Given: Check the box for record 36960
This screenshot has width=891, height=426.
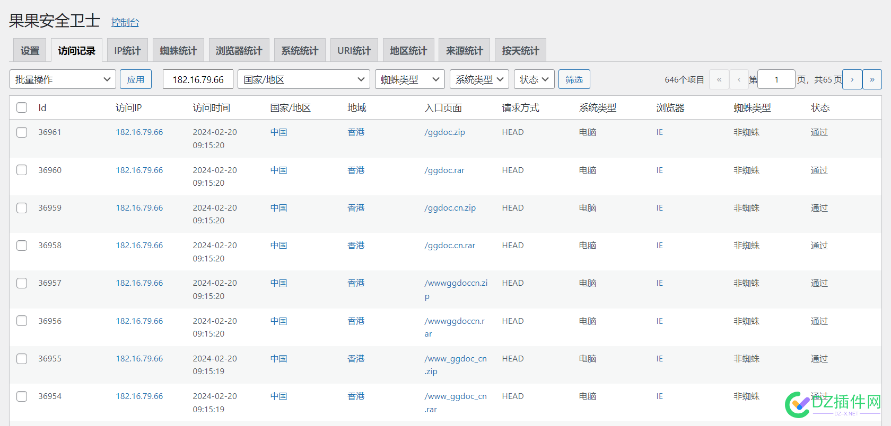Looking at the screenshot, I should tap(22, 170).
